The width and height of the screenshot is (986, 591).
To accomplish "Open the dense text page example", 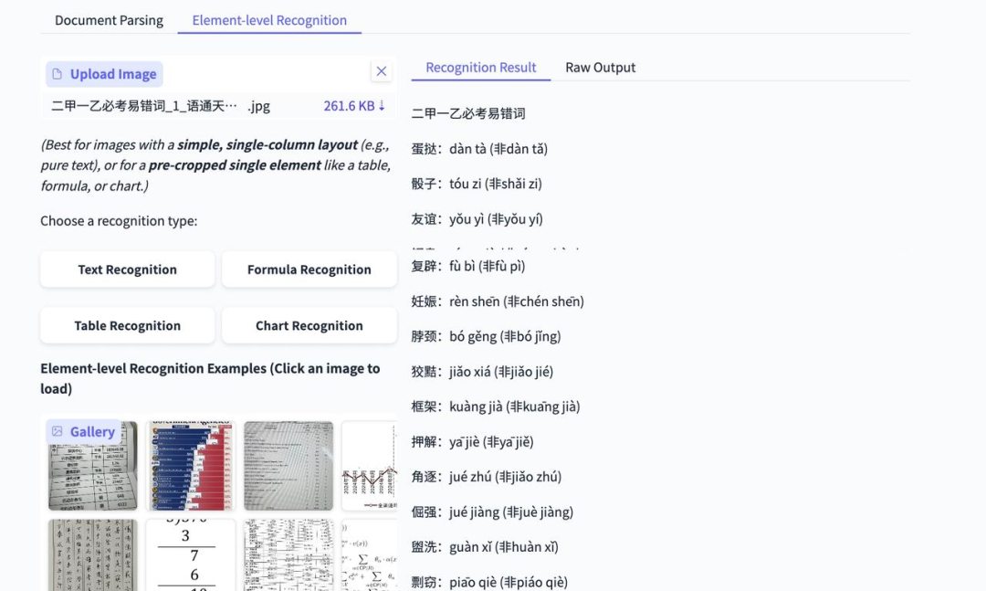I will click(288, 464).
